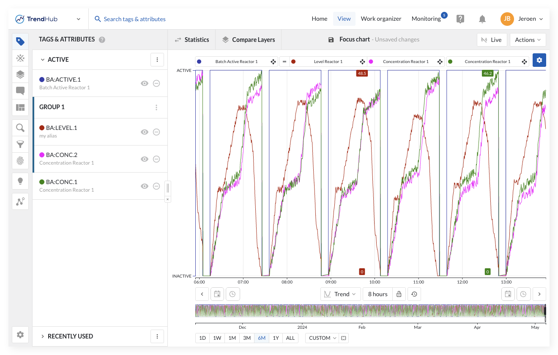Open the Actions dropdown

(528, 40)
